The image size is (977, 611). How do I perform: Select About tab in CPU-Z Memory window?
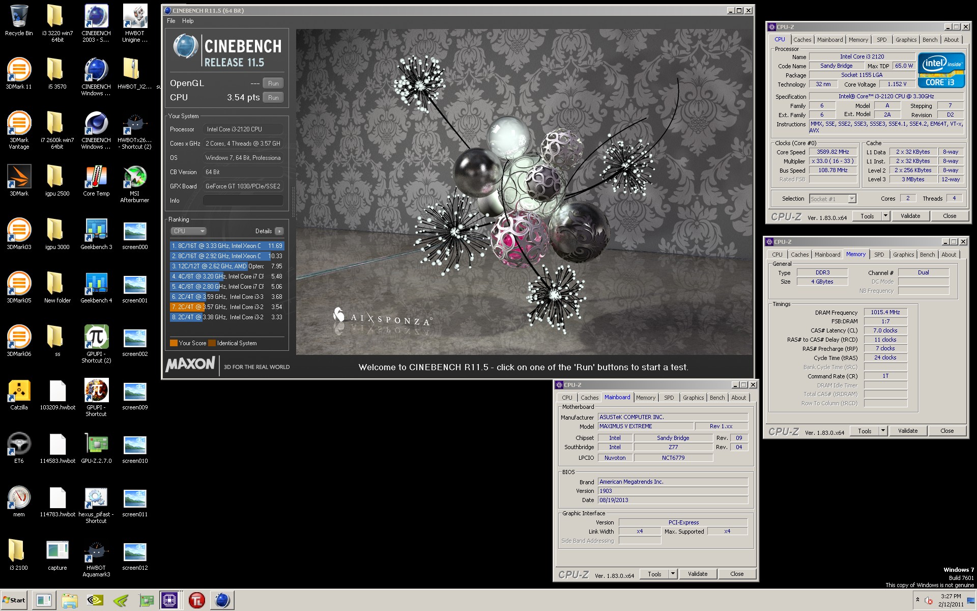click(x=949, y=255)
